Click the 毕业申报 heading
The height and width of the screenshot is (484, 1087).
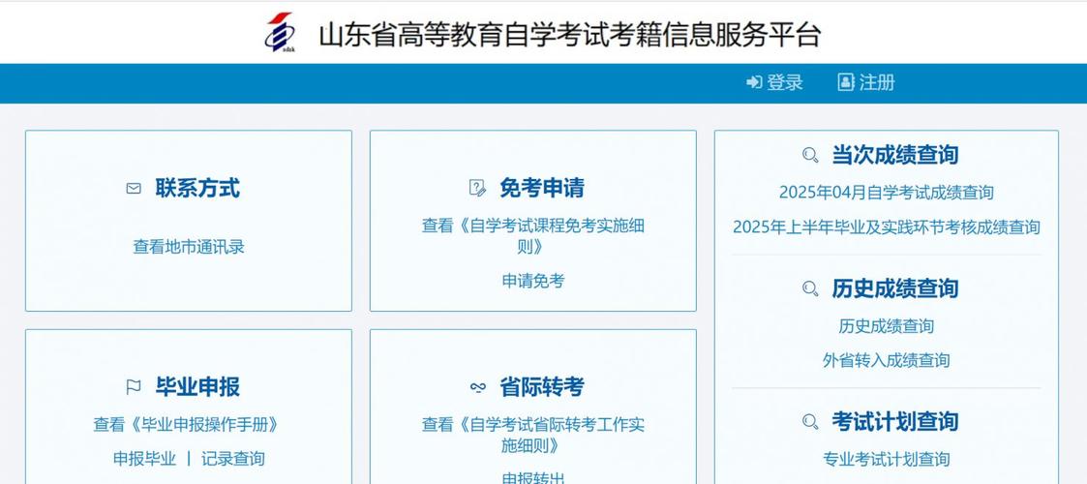(197, 387)
